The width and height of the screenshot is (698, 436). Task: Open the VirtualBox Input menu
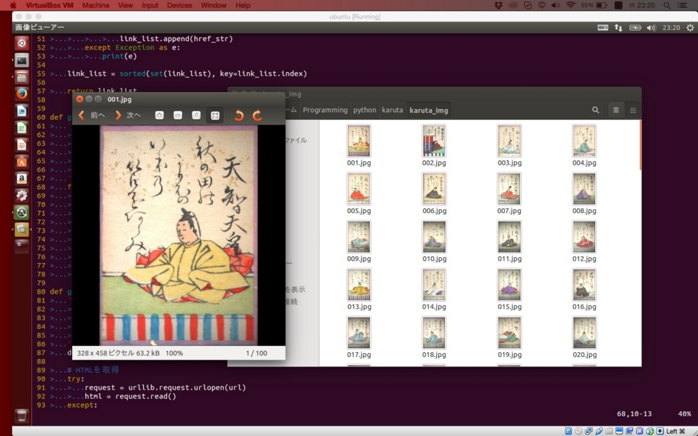point(150,5)
